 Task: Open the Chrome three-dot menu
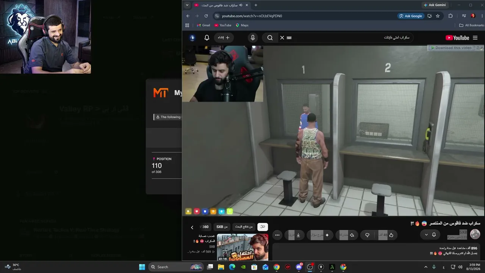click(x=482, y=16)
